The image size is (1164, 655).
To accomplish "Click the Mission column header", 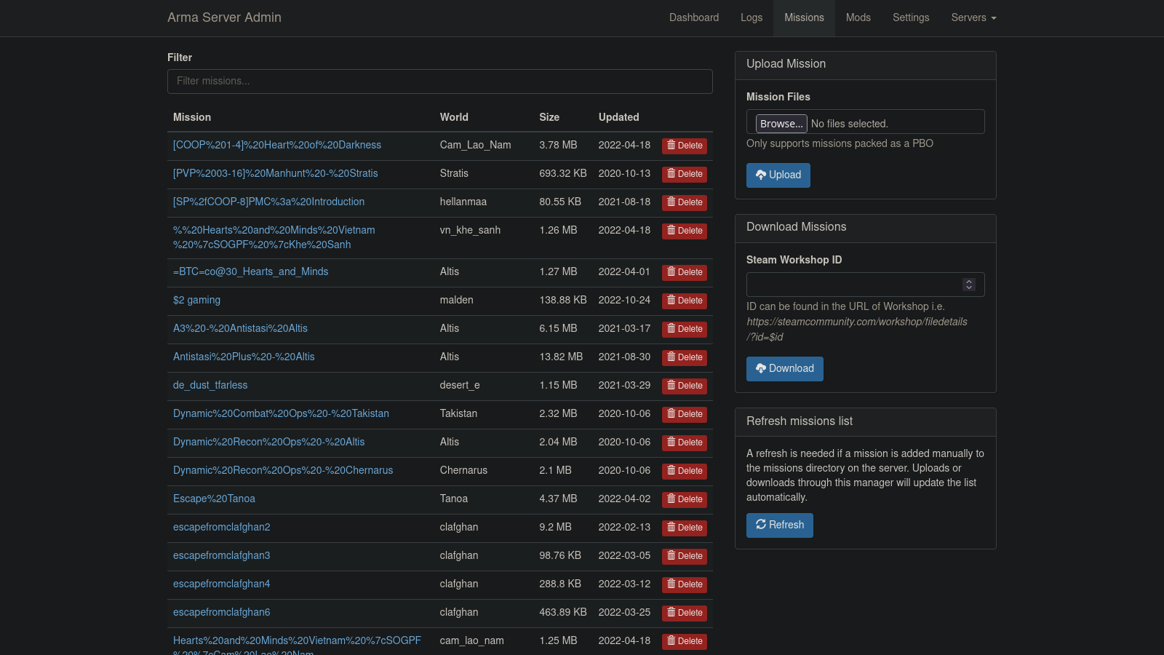I will click(x=192, y=117).
